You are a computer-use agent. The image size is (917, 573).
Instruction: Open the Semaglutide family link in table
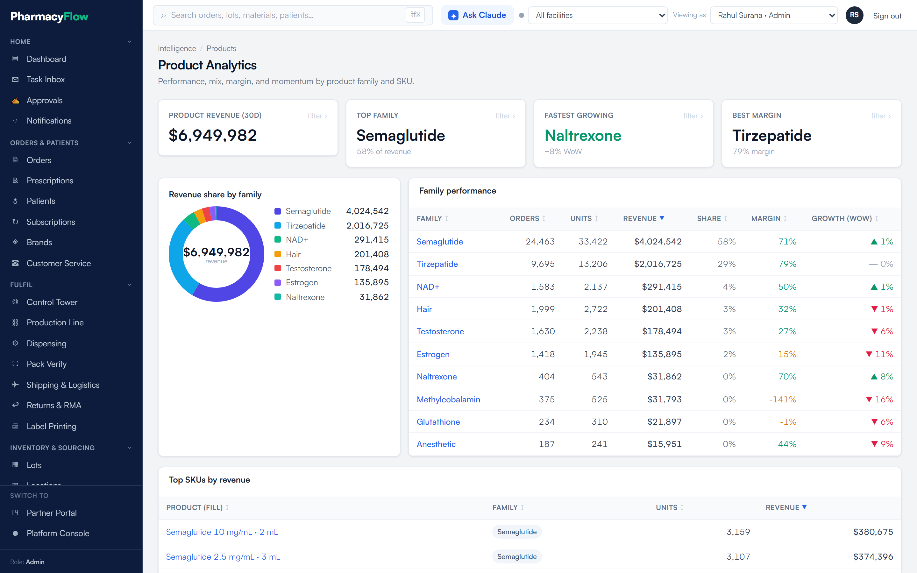439,241
